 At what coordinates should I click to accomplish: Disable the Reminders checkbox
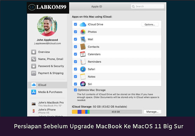(x=76, y=62)
